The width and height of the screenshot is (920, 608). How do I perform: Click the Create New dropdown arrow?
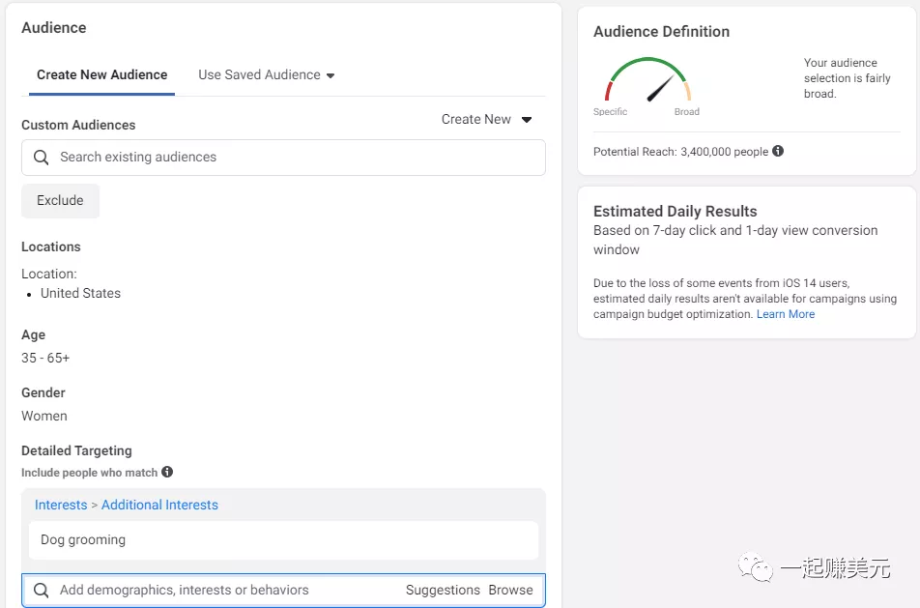click(x=527, y=120)
